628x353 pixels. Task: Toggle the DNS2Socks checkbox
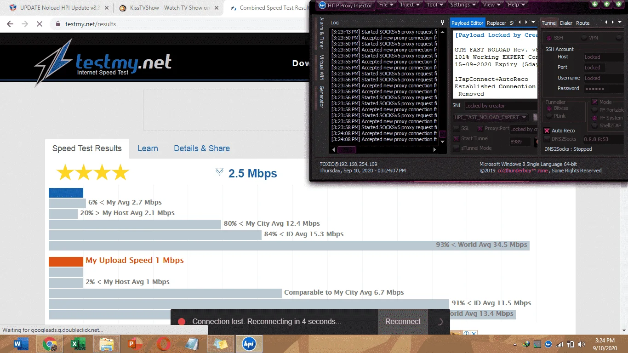pos(547,139)
